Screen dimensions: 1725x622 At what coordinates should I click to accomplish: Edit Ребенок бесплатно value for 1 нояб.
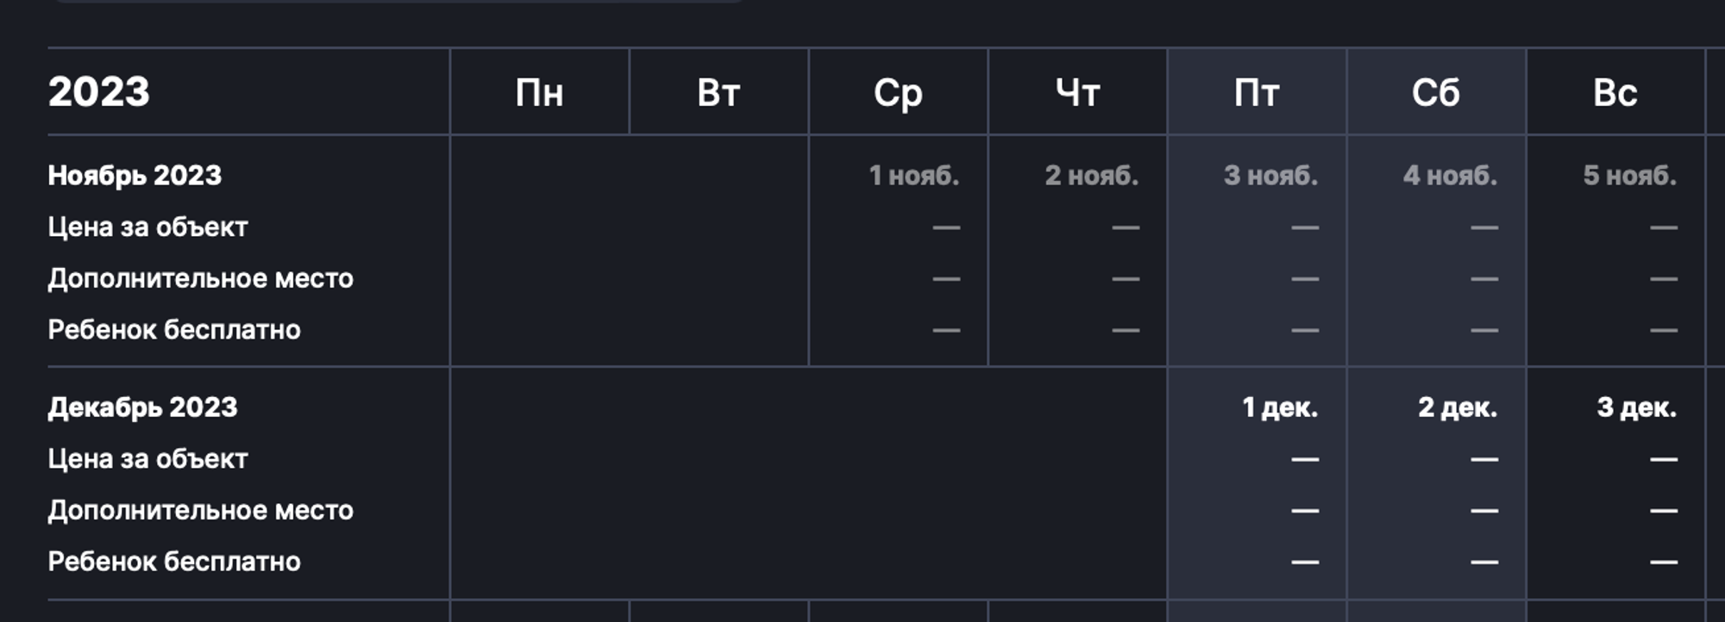point(945,330)
